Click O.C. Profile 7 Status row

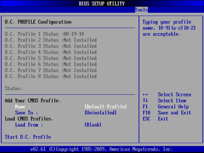tap(51, 70)
